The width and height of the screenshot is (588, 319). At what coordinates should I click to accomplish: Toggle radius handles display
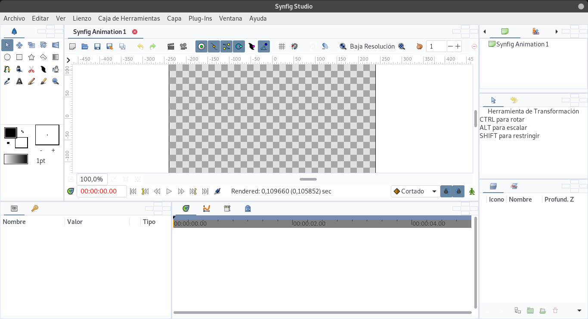point(239,46)
